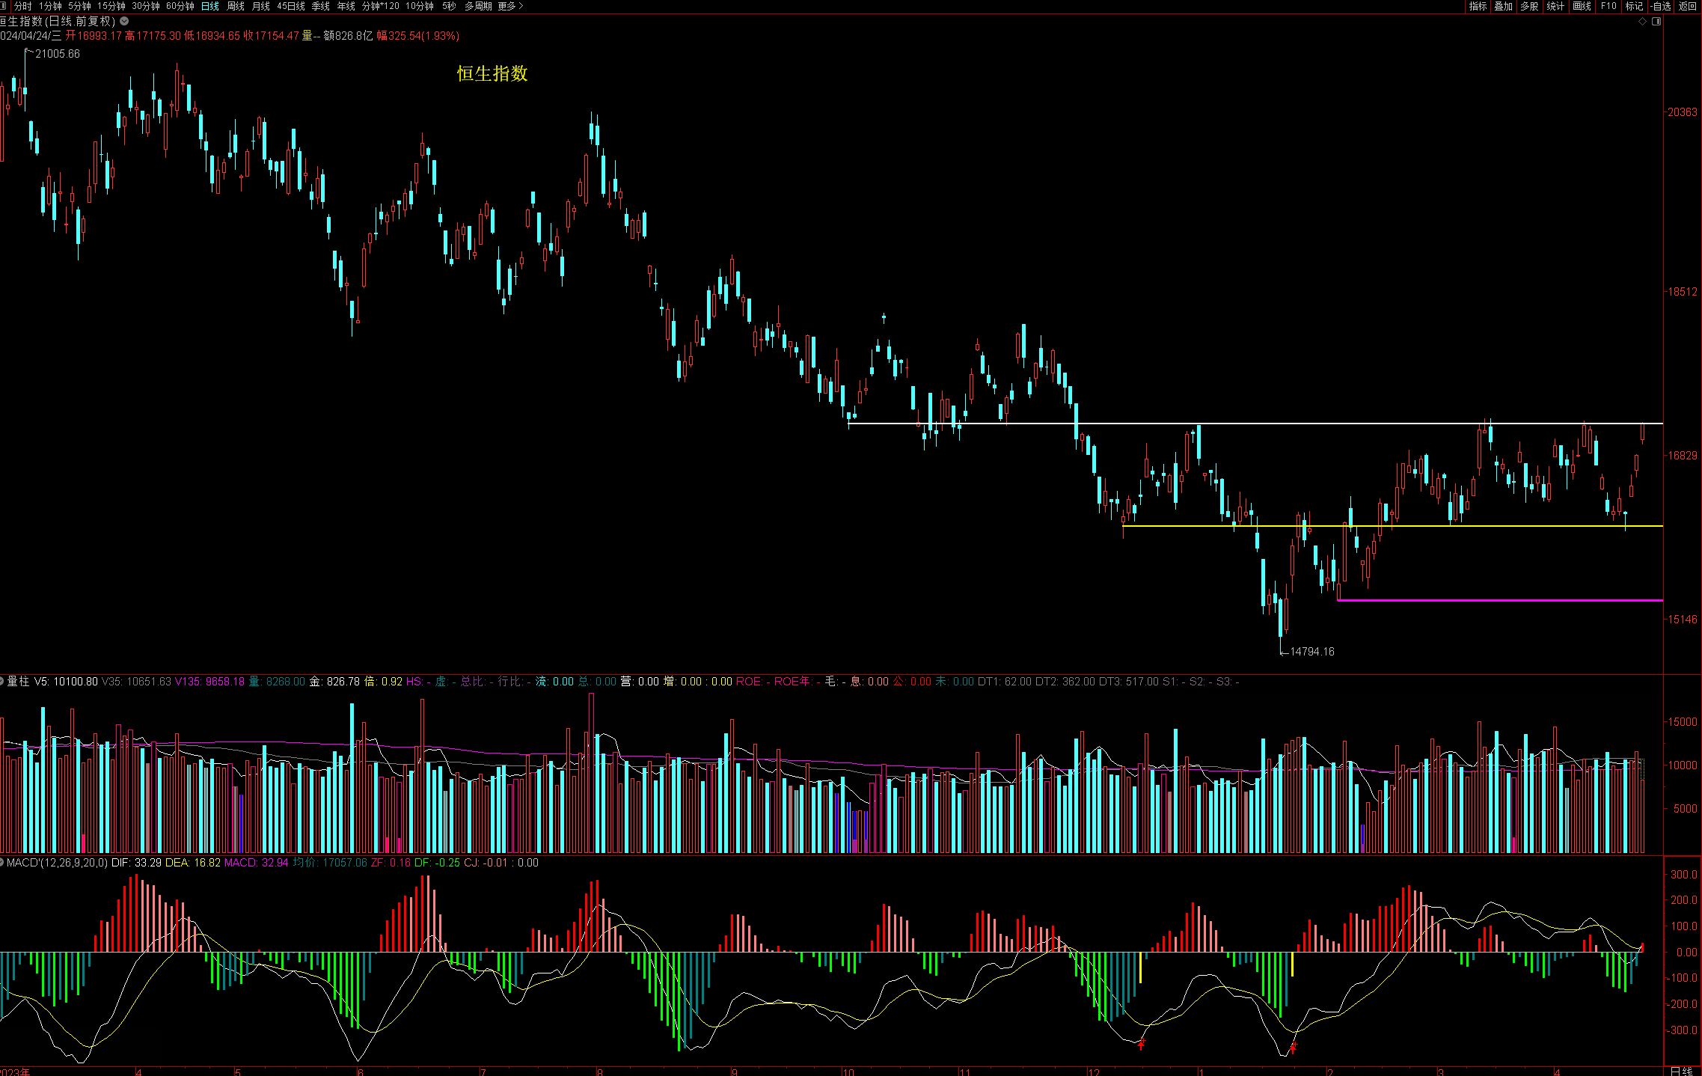Viewport: 1702px width, 1076px height.
Task: Select the white horizontal resistance line
Action: (x=1272, y=424)
